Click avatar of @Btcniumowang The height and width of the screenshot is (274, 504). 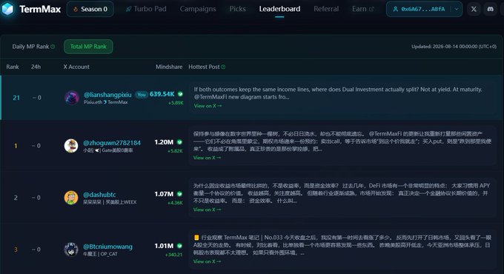(x=71, y=250)
